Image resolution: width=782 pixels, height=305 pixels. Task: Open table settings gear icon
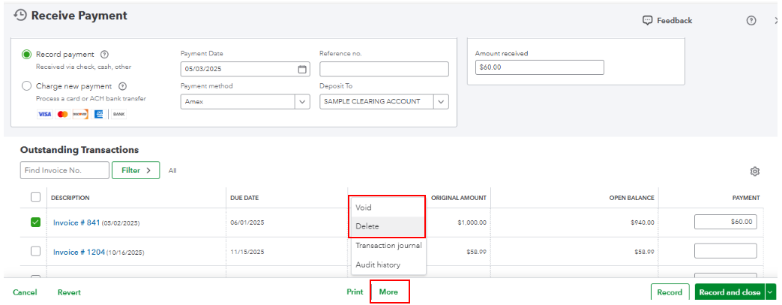[755, 172]
